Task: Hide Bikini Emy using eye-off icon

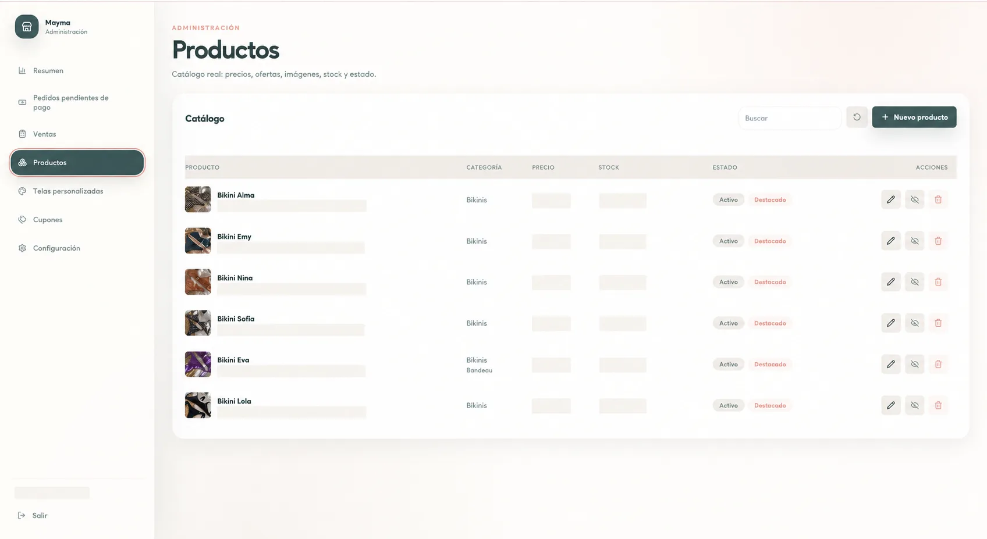Action: pos(915,241)
